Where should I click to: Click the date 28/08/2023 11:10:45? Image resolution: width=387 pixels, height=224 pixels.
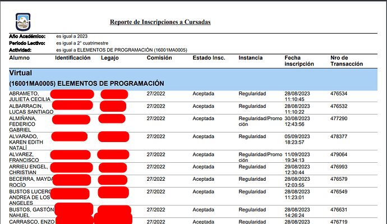point(297,97)
